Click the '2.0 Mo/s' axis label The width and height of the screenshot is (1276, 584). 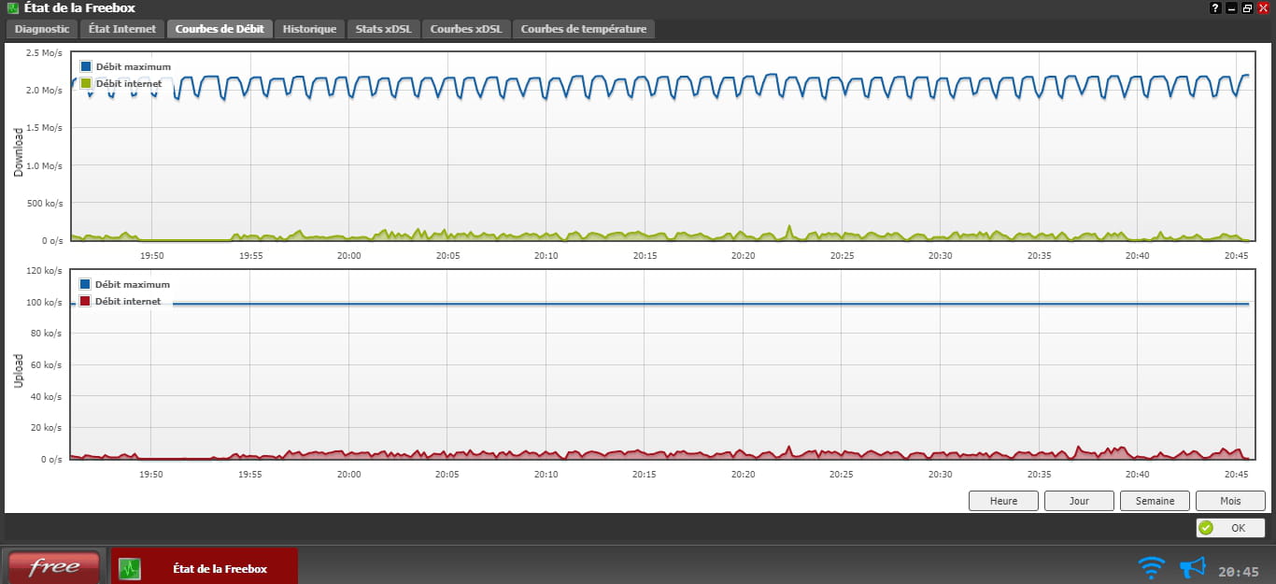(x=44, y=91)
